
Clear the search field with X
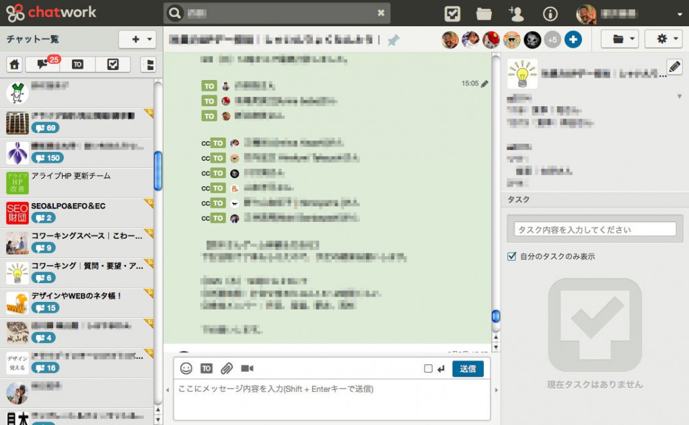381,13
